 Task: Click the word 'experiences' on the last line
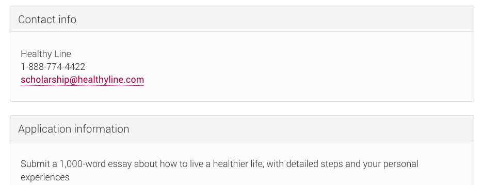tap(45, 177)
